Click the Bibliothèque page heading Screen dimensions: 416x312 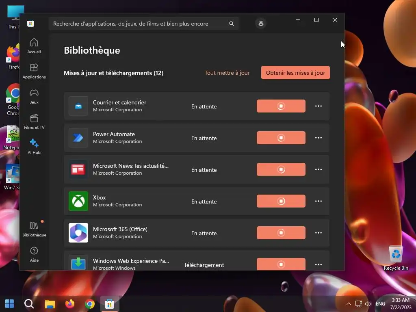(x=92, y=50)
